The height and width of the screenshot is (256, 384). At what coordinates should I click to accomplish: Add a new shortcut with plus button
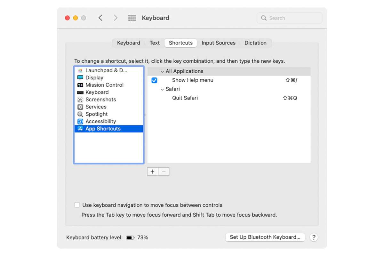[x=153, y=172]
